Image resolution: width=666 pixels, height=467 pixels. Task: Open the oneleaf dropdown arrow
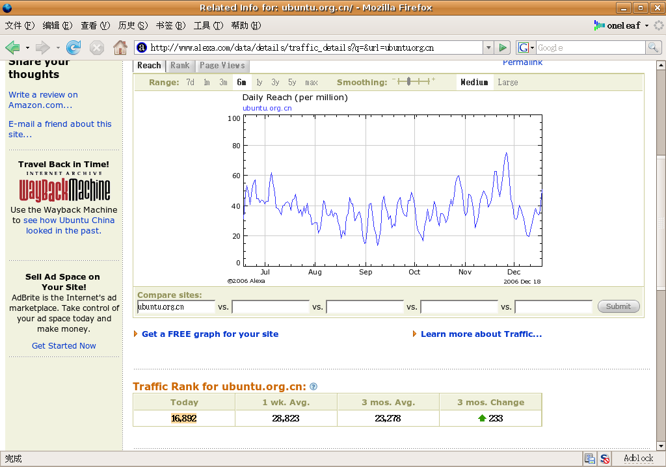pos(647,25)
